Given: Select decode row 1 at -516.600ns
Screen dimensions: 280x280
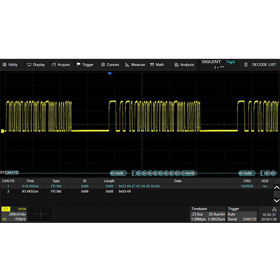Looking at the screenshot, I should (x=137, y=186).
